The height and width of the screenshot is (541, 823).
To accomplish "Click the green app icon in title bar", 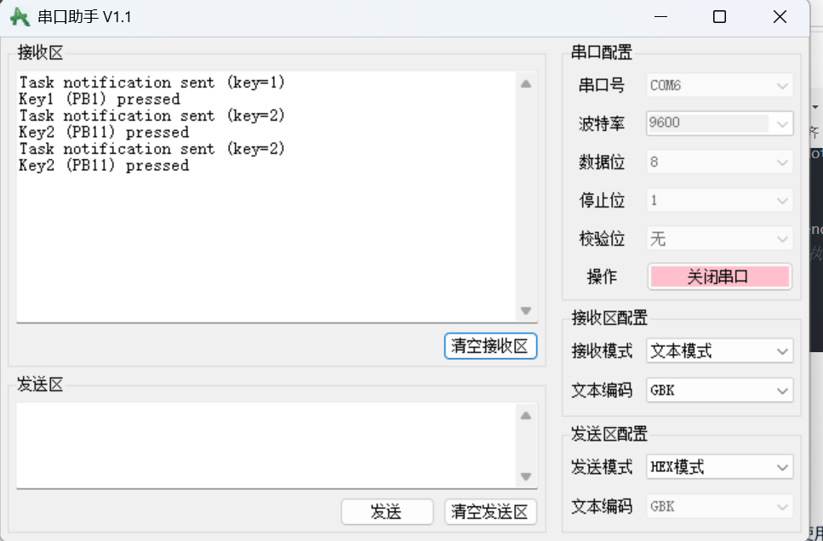I will [x=20, y=17].
